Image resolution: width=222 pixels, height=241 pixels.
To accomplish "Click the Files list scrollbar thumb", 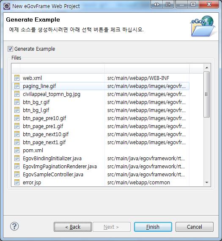I will tap(207, 94).
